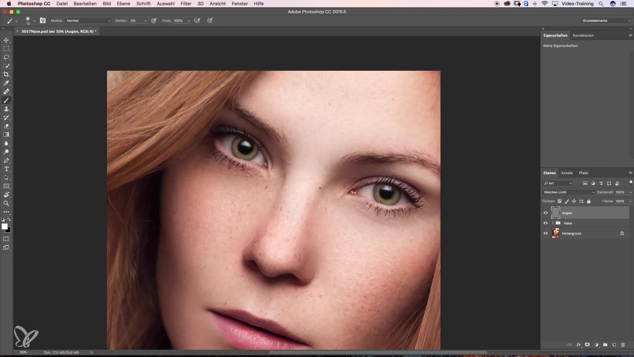Hide the Augen layer
The height and width of the screenshot is (357, 634).
click(x=546, y=213)
